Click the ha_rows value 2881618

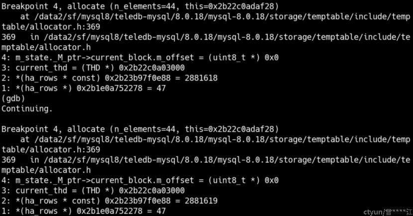[x=201, y=78]
